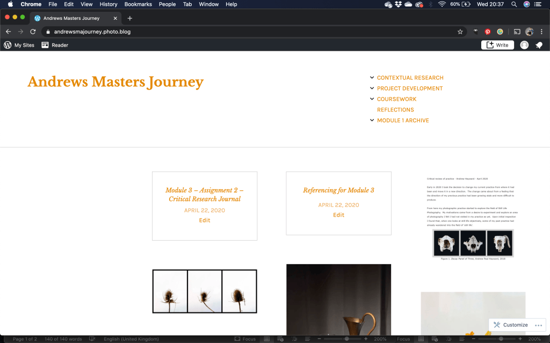Open Spotlight search in the menu bar

pos(514,4)
